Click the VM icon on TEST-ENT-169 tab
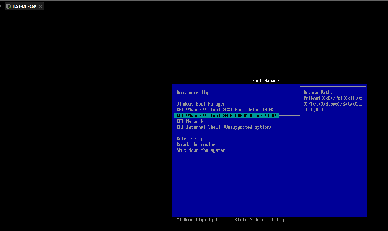Image resolution: width=388 pixels, height=231 pixels. click(x=9, y=6)
